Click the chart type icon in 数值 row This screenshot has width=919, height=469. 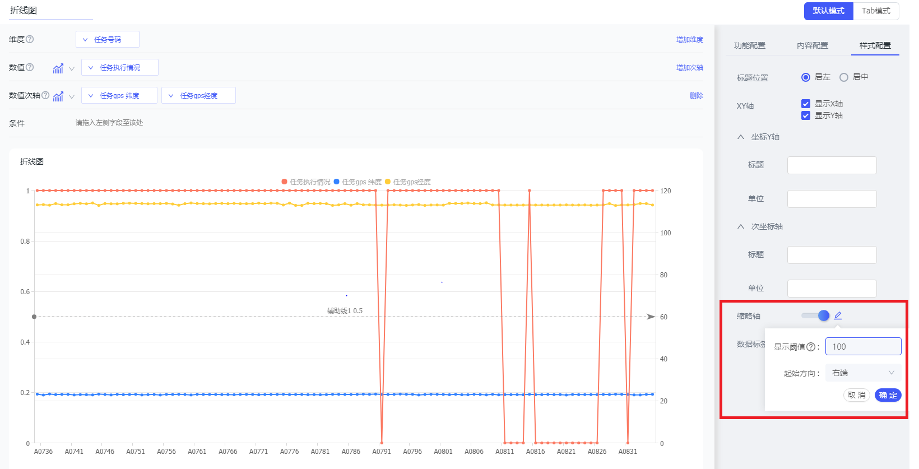58,68
